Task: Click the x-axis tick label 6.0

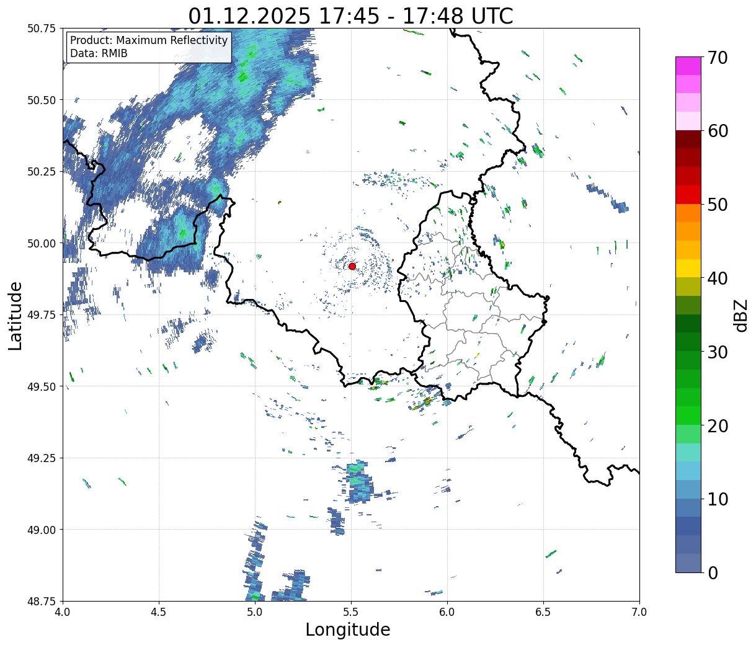Action: click(447, 612)
